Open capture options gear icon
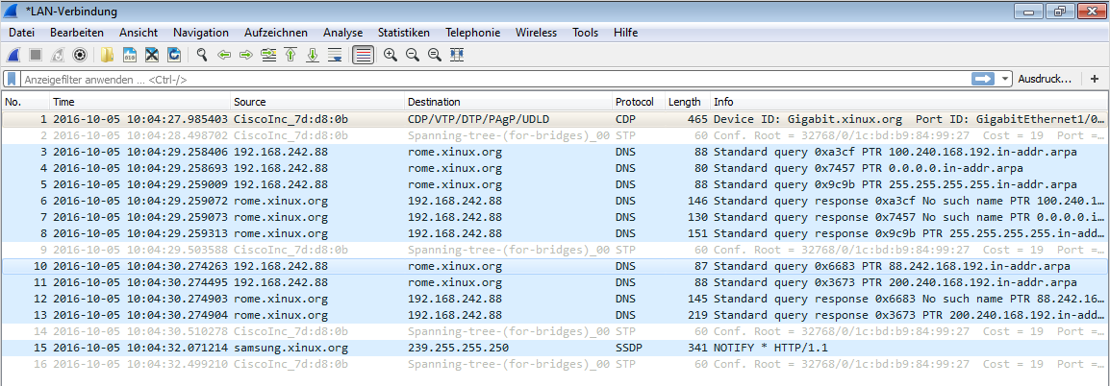The height and width of the screenshot is (386, 1110). click(80, 55)
